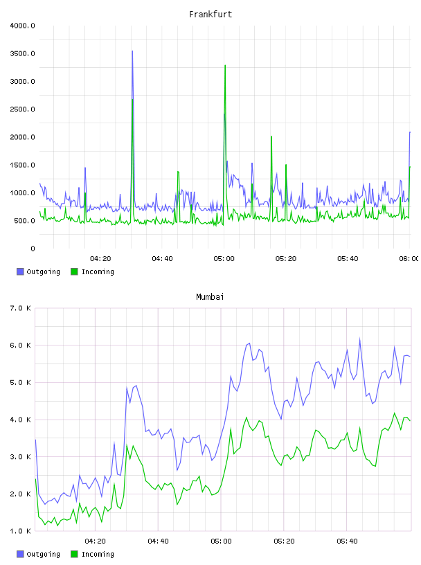Click Frankfurt's tallest blue outgoing spike peak
The height and width of the screenshot is (565, 421).
pos(132,51)
